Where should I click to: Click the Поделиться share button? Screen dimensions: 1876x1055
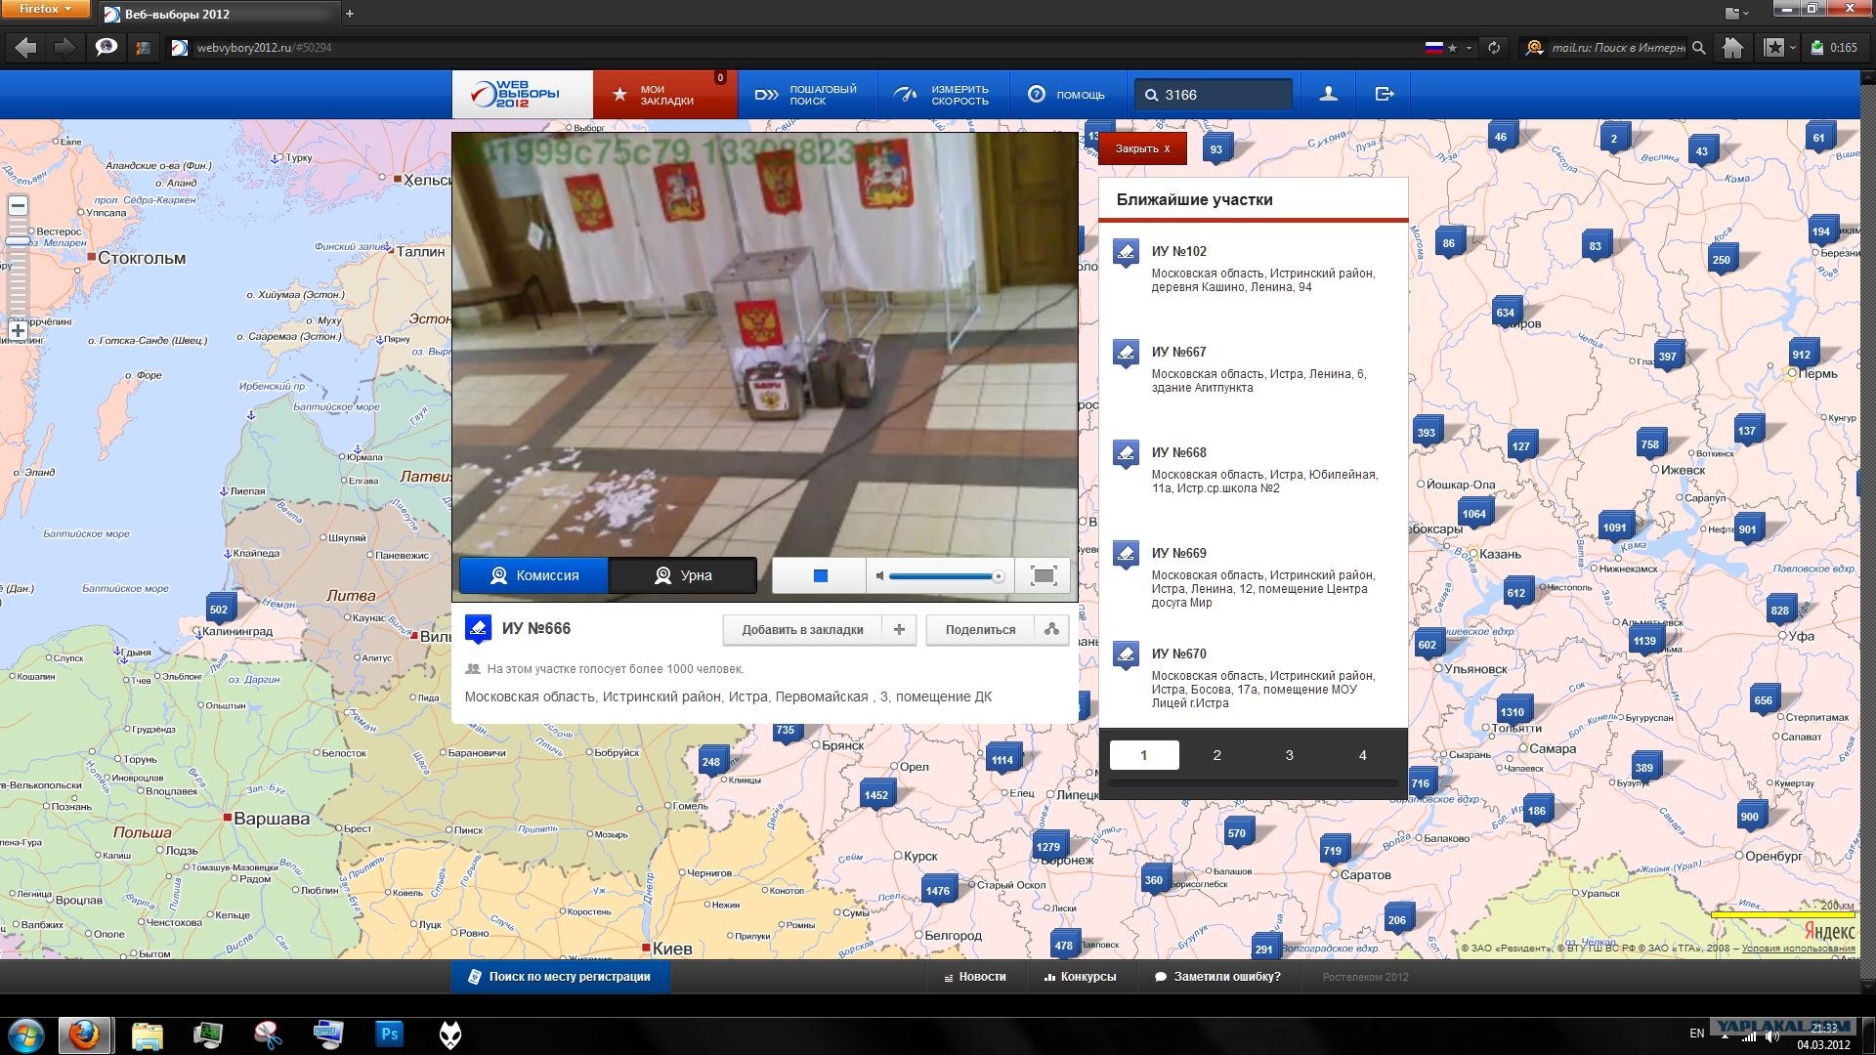pyautogui.click(x=980, y=630)
